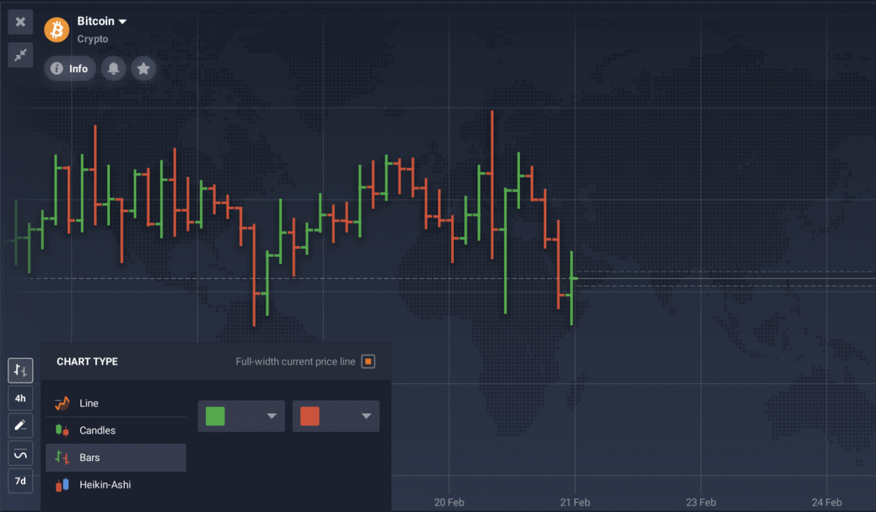Close the chart with the X icon
Viewport: 876px width, 512px height.
click(x=21, y=22)
